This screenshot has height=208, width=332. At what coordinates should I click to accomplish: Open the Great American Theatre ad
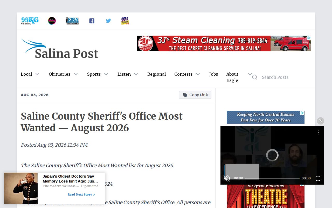point(266,196)
